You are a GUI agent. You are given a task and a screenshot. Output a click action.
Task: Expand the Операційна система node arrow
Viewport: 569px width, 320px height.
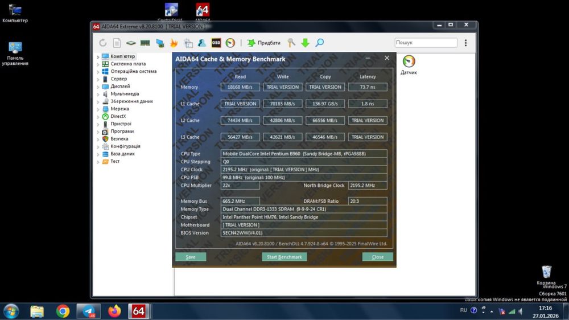point(98,72)
